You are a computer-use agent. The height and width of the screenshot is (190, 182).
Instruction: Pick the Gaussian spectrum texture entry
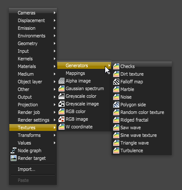point(84,88)
